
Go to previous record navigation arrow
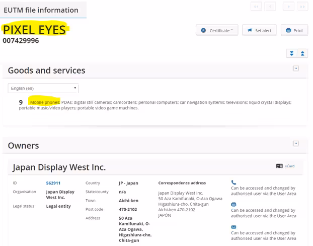[x=270, y=7]
